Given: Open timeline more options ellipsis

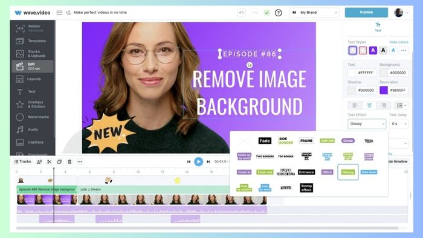Looking at the screenshot, I should coord(80,162).
